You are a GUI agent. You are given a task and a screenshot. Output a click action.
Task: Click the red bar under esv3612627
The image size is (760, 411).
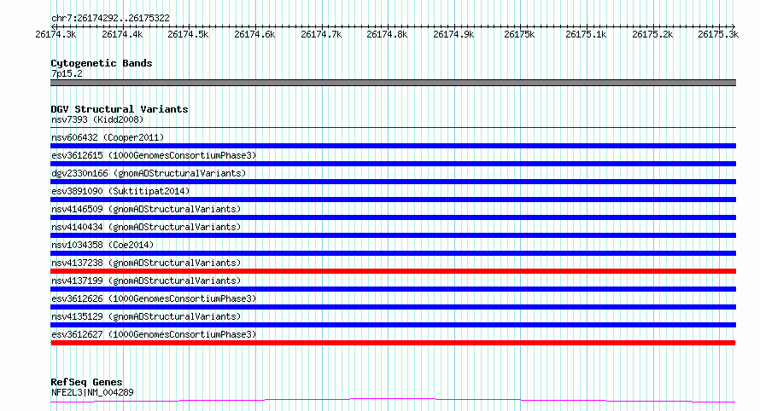[393, 343]
